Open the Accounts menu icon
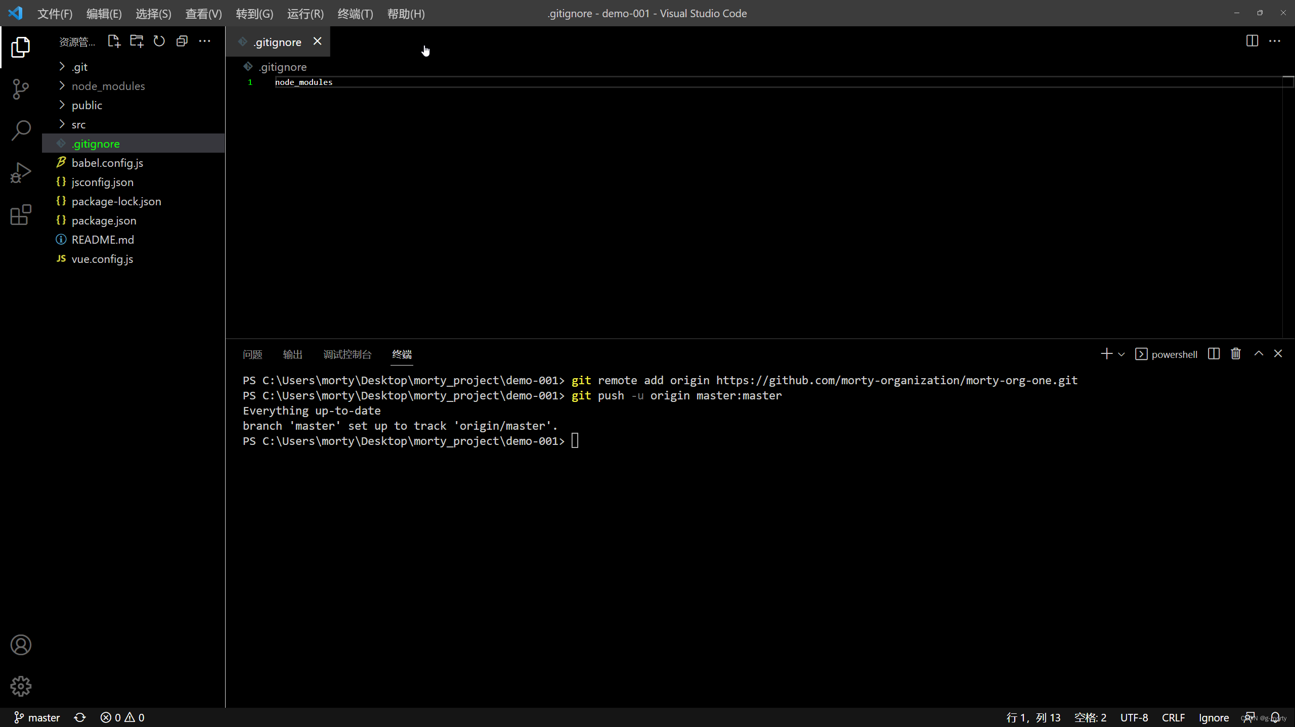The width and height of the screenshot is (1295, 727). click(x=21, y=645)
